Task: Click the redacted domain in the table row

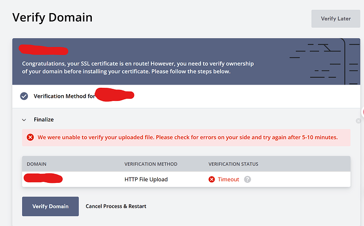Action: pyautogui.click(x=43, y=179)
